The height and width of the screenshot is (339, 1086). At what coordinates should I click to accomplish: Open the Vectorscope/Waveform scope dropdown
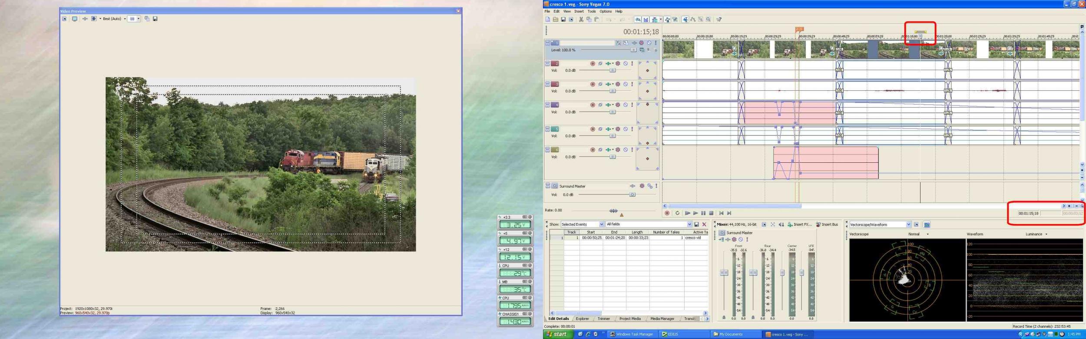tap(908, 224)
